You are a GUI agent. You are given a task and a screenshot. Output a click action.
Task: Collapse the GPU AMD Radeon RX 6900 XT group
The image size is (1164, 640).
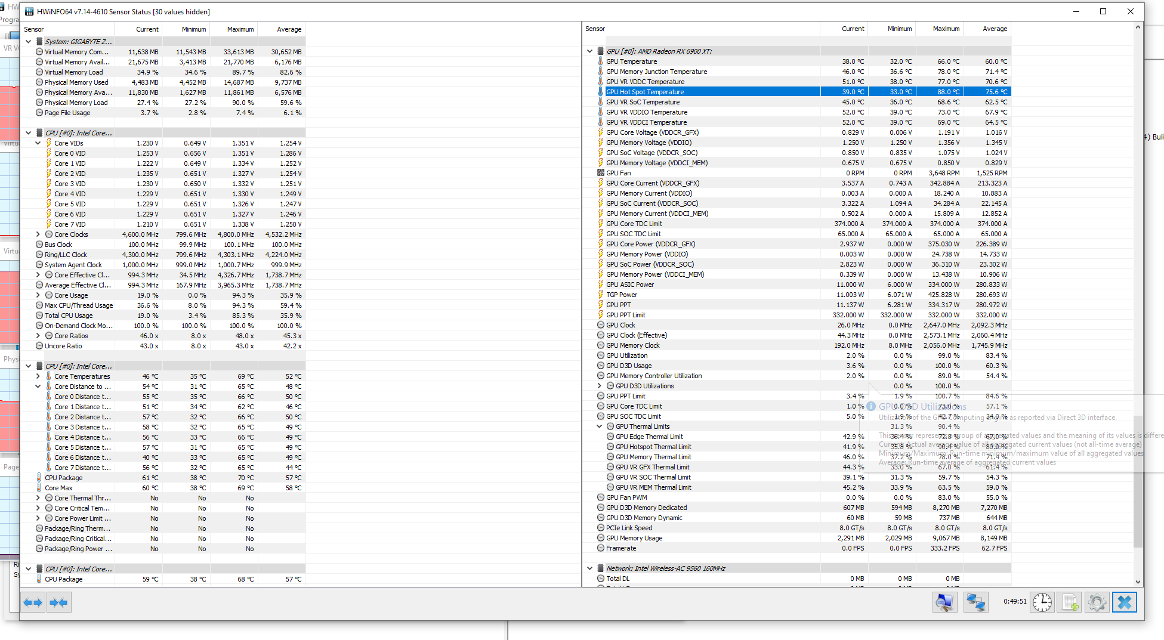coord(589,51)
